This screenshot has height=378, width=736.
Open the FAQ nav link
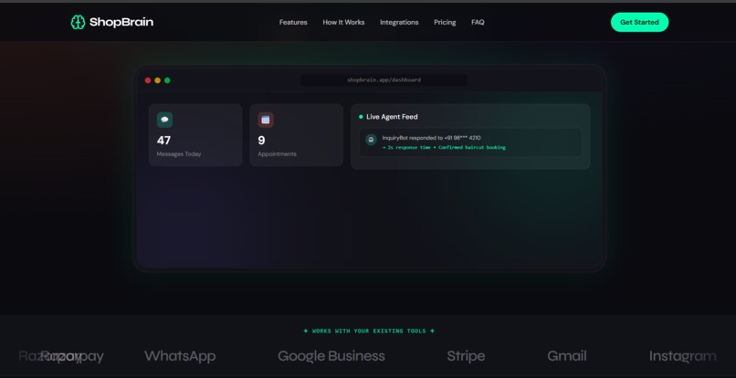(478, 22)
